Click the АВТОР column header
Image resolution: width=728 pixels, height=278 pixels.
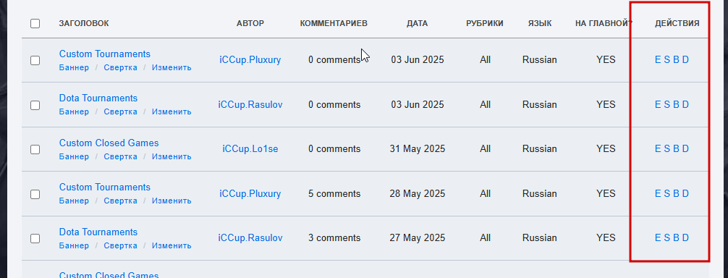tap(250, 23)
